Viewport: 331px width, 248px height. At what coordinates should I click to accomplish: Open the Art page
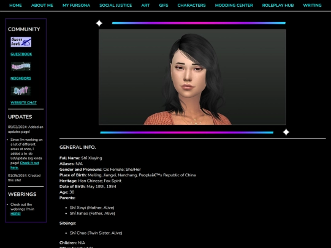[145, 6]
